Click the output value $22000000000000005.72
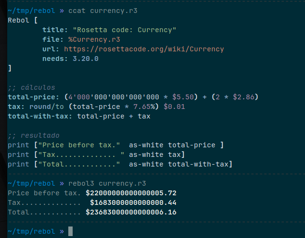The image size is (305, 238). pyautogui.click(x=131, y=193)
